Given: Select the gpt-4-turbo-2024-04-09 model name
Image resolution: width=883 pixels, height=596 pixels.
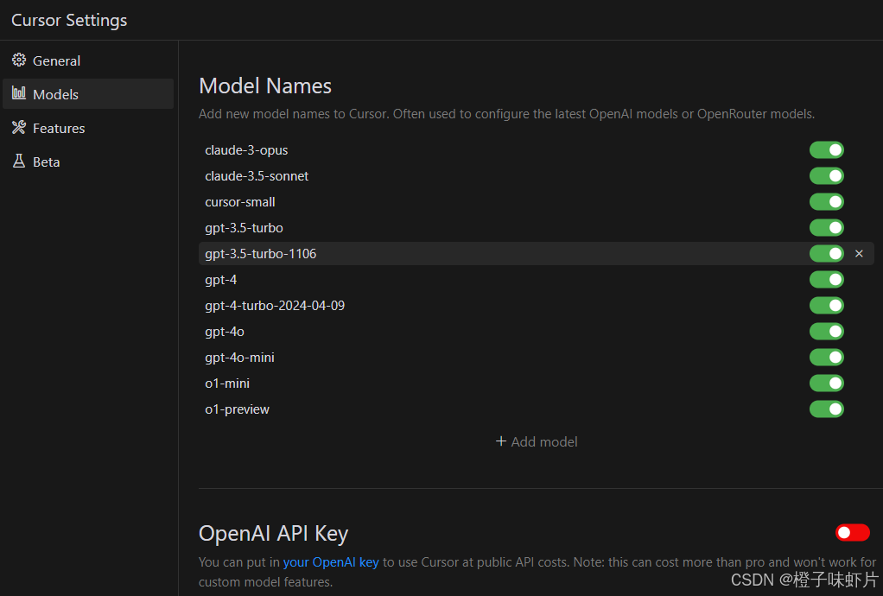Looking at the screenshot, I should pyautogui.click(x=275, y=306).
